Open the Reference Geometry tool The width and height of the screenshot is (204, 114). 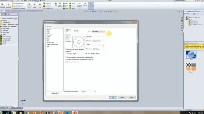click(x=79, y=5)
